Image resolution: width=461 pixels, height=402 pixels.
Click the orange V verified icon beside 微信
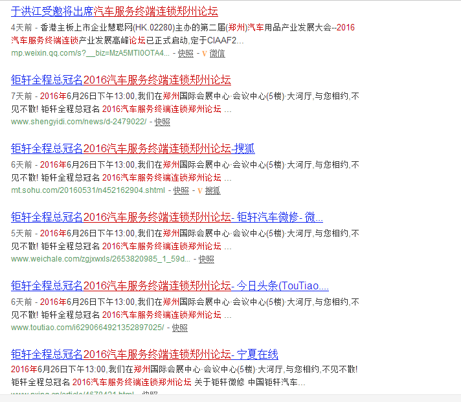pyautogui.click(x=205, y=54)
